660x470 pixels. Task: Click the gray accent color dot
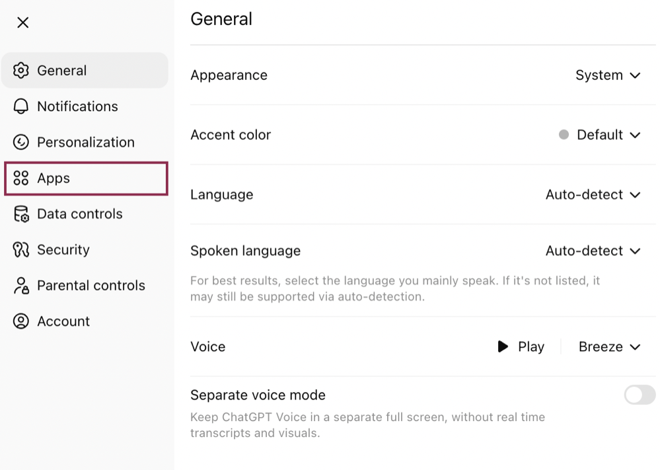(x=564, y=135)
